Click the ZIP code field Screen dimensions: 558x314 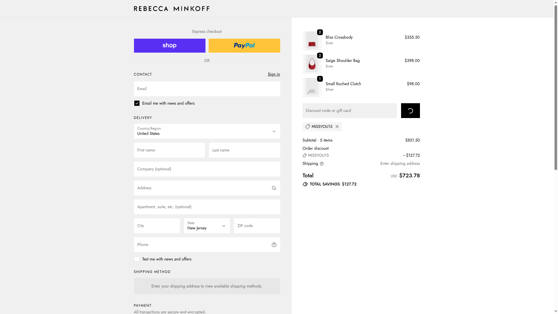257,226
